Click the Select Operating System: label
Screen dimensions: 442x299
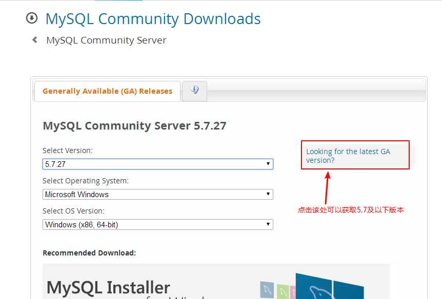click(x=86, y=181)
